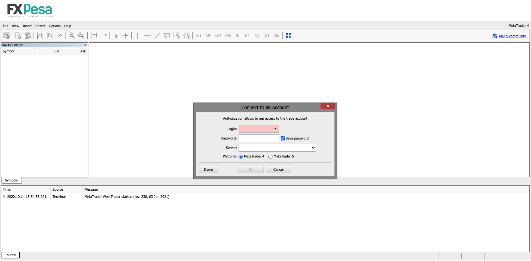This screenshot has height=261, width=531.
Task: Set timeframe to W1
Action: 267,36
